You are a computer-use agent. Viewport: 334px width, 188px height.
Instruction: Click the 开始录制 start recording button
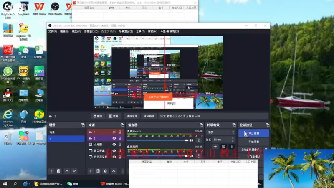pyautogui.click(x=253, y=142)
